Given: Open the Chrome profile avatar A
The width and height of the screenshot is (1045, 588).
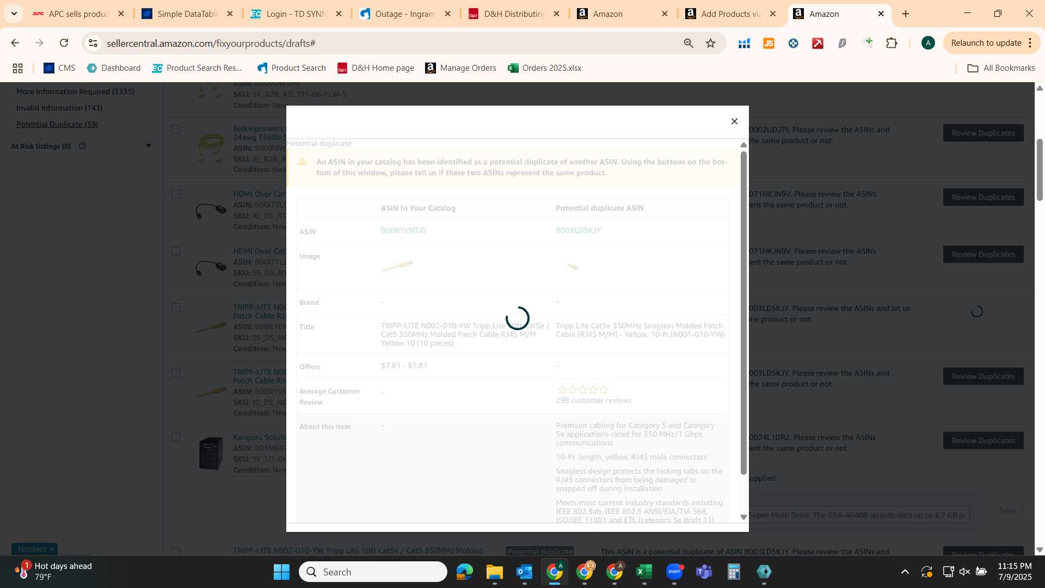Looking at the screenshot, I should point(928,43).
